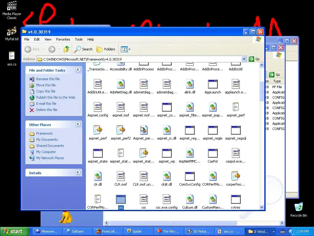Select the AppLaunch application icon
Viewport: 314px width, 236px height.
tap(213, 84)
